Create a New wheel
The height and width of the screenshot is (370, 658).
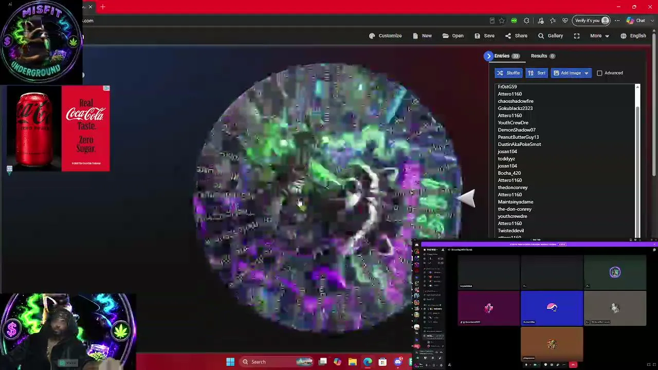point(422,36)
